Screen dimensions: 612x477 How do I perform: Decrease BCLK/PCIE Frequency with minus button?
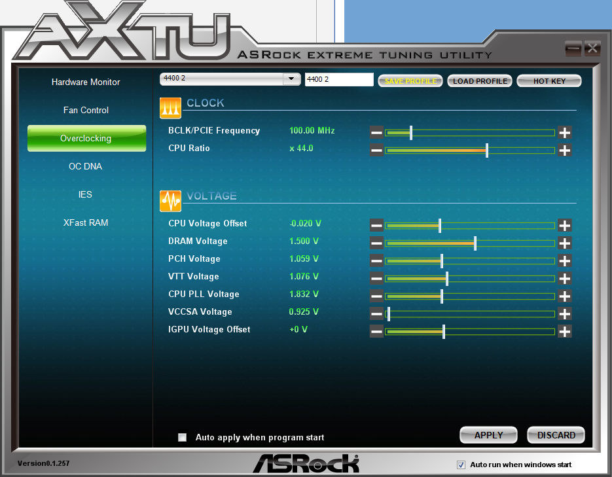(376, 133)
